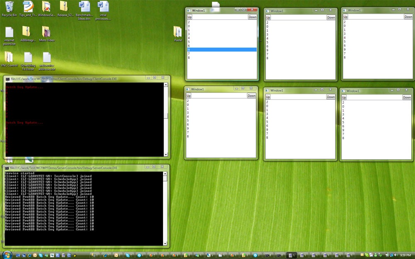Select the VNC Control folder icon

click(x=9, y=57)
